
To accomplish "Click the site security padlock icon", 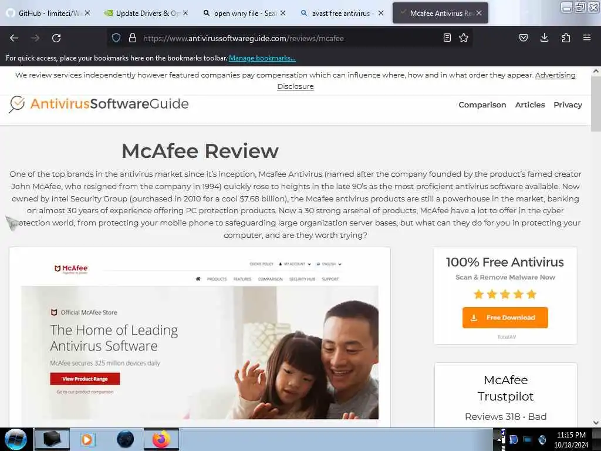I will pyautogui.click(x=133, y=38).
